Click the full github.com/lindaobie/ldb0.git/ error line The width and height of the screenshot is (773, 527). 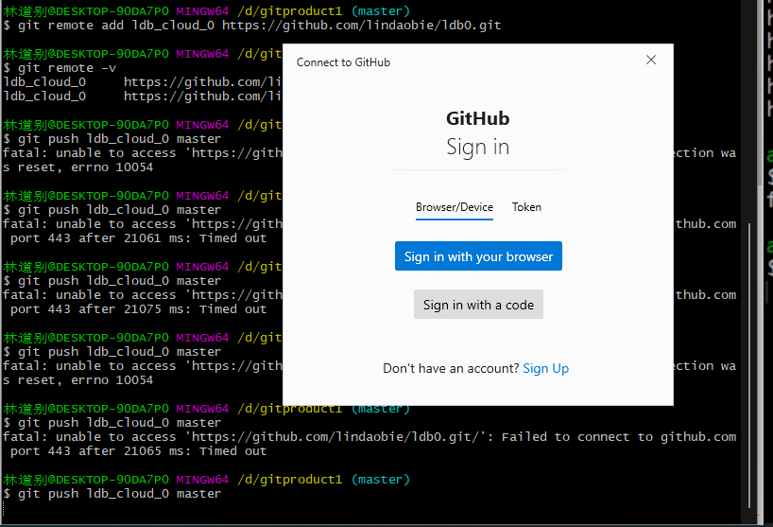[x=369, y=437]
